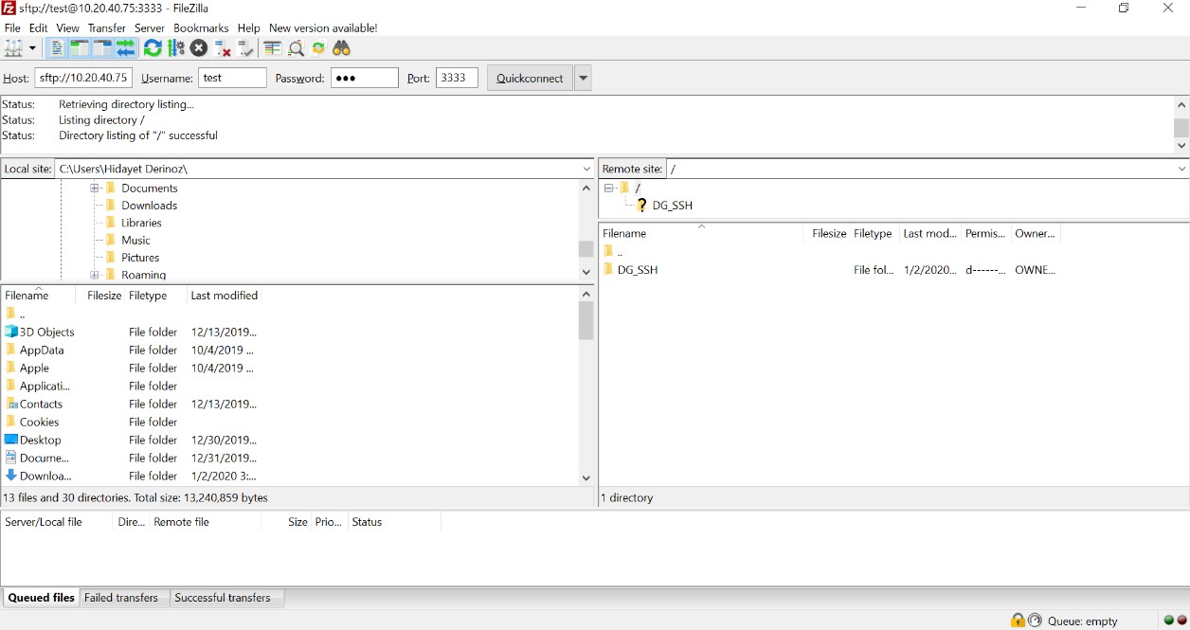Image resolution: width=1190 pixels, height=630 pixels.
Task: Select the Apple folder in local list
Action: (34, 369)
